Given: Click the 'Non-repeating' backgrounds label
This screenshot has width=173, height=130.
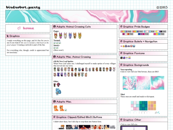Looking at the screenshot, I should pyautogui.click(x=126, y=70).
